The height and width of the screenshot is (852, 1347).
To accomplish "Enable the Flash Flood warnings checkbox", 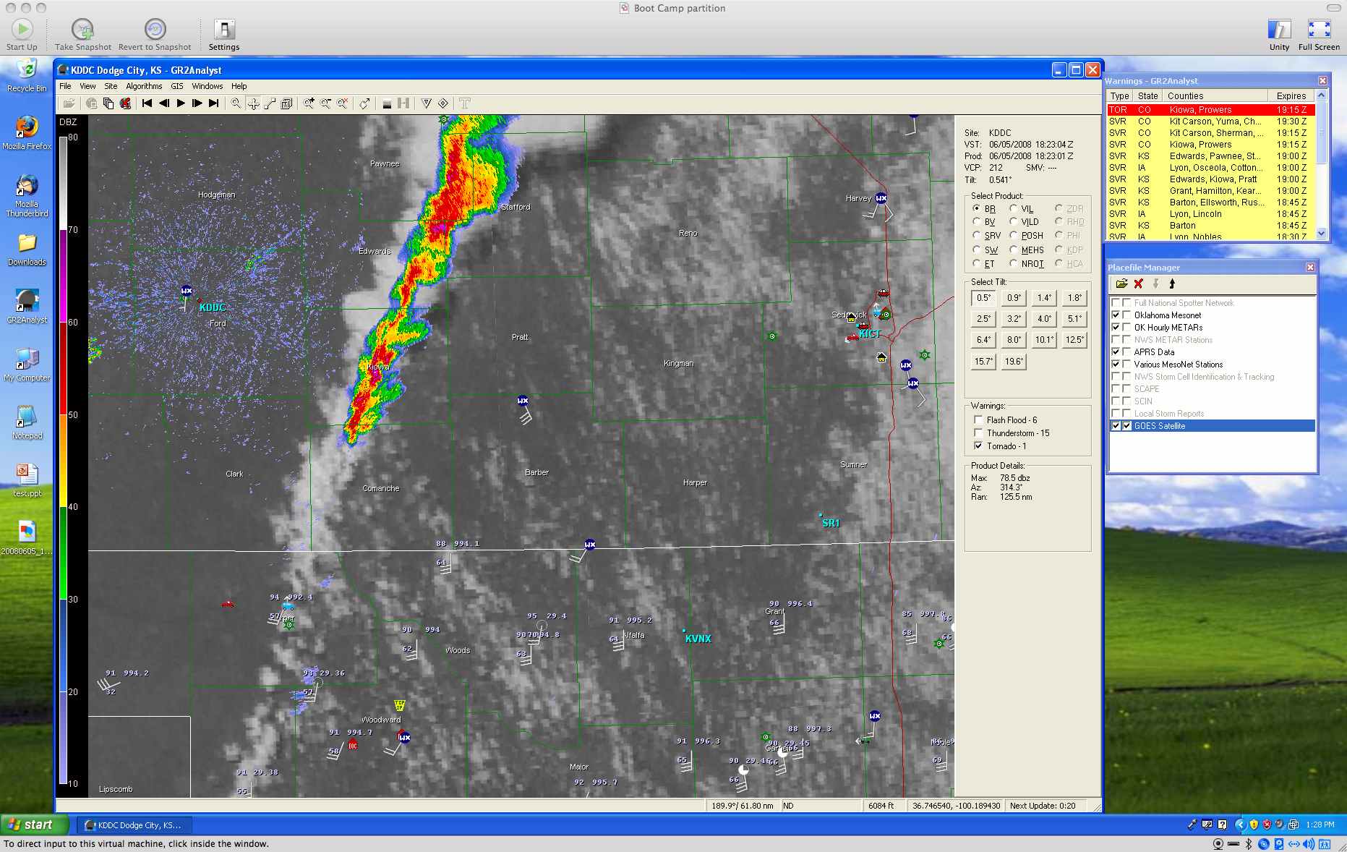I will [x=978, y=419].
